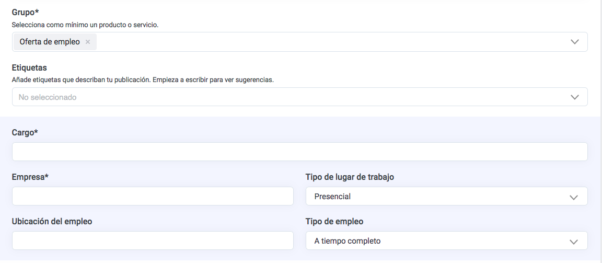Click the Ubicación del empleo label

52,221
